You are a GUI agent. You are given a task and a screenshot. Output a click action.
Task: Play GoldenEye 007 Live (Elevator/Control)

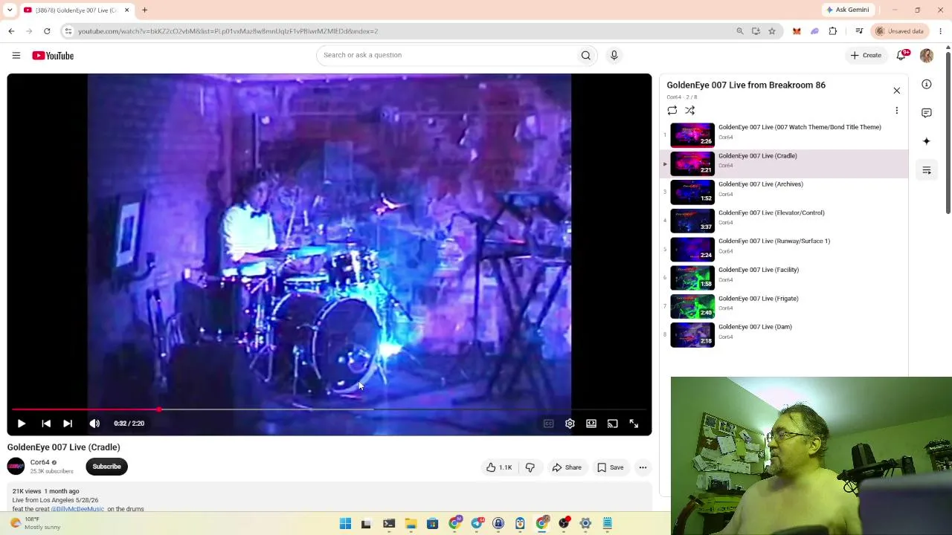tap(784, 221)
